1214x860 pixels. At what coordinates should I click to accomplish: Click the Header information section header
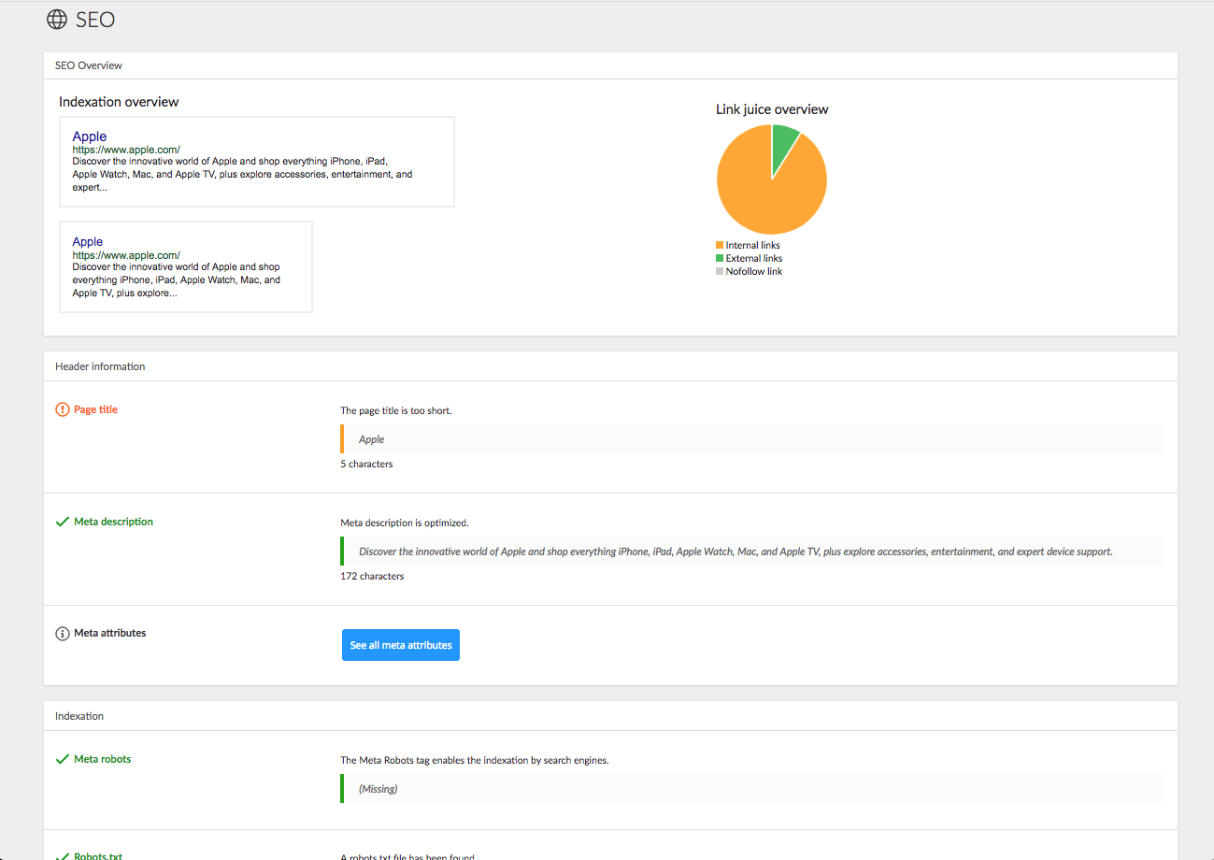[100, 366]
